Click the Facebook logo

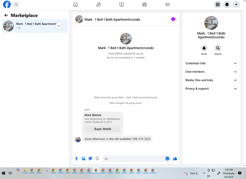pyautogui.click(x=7, y=4)
